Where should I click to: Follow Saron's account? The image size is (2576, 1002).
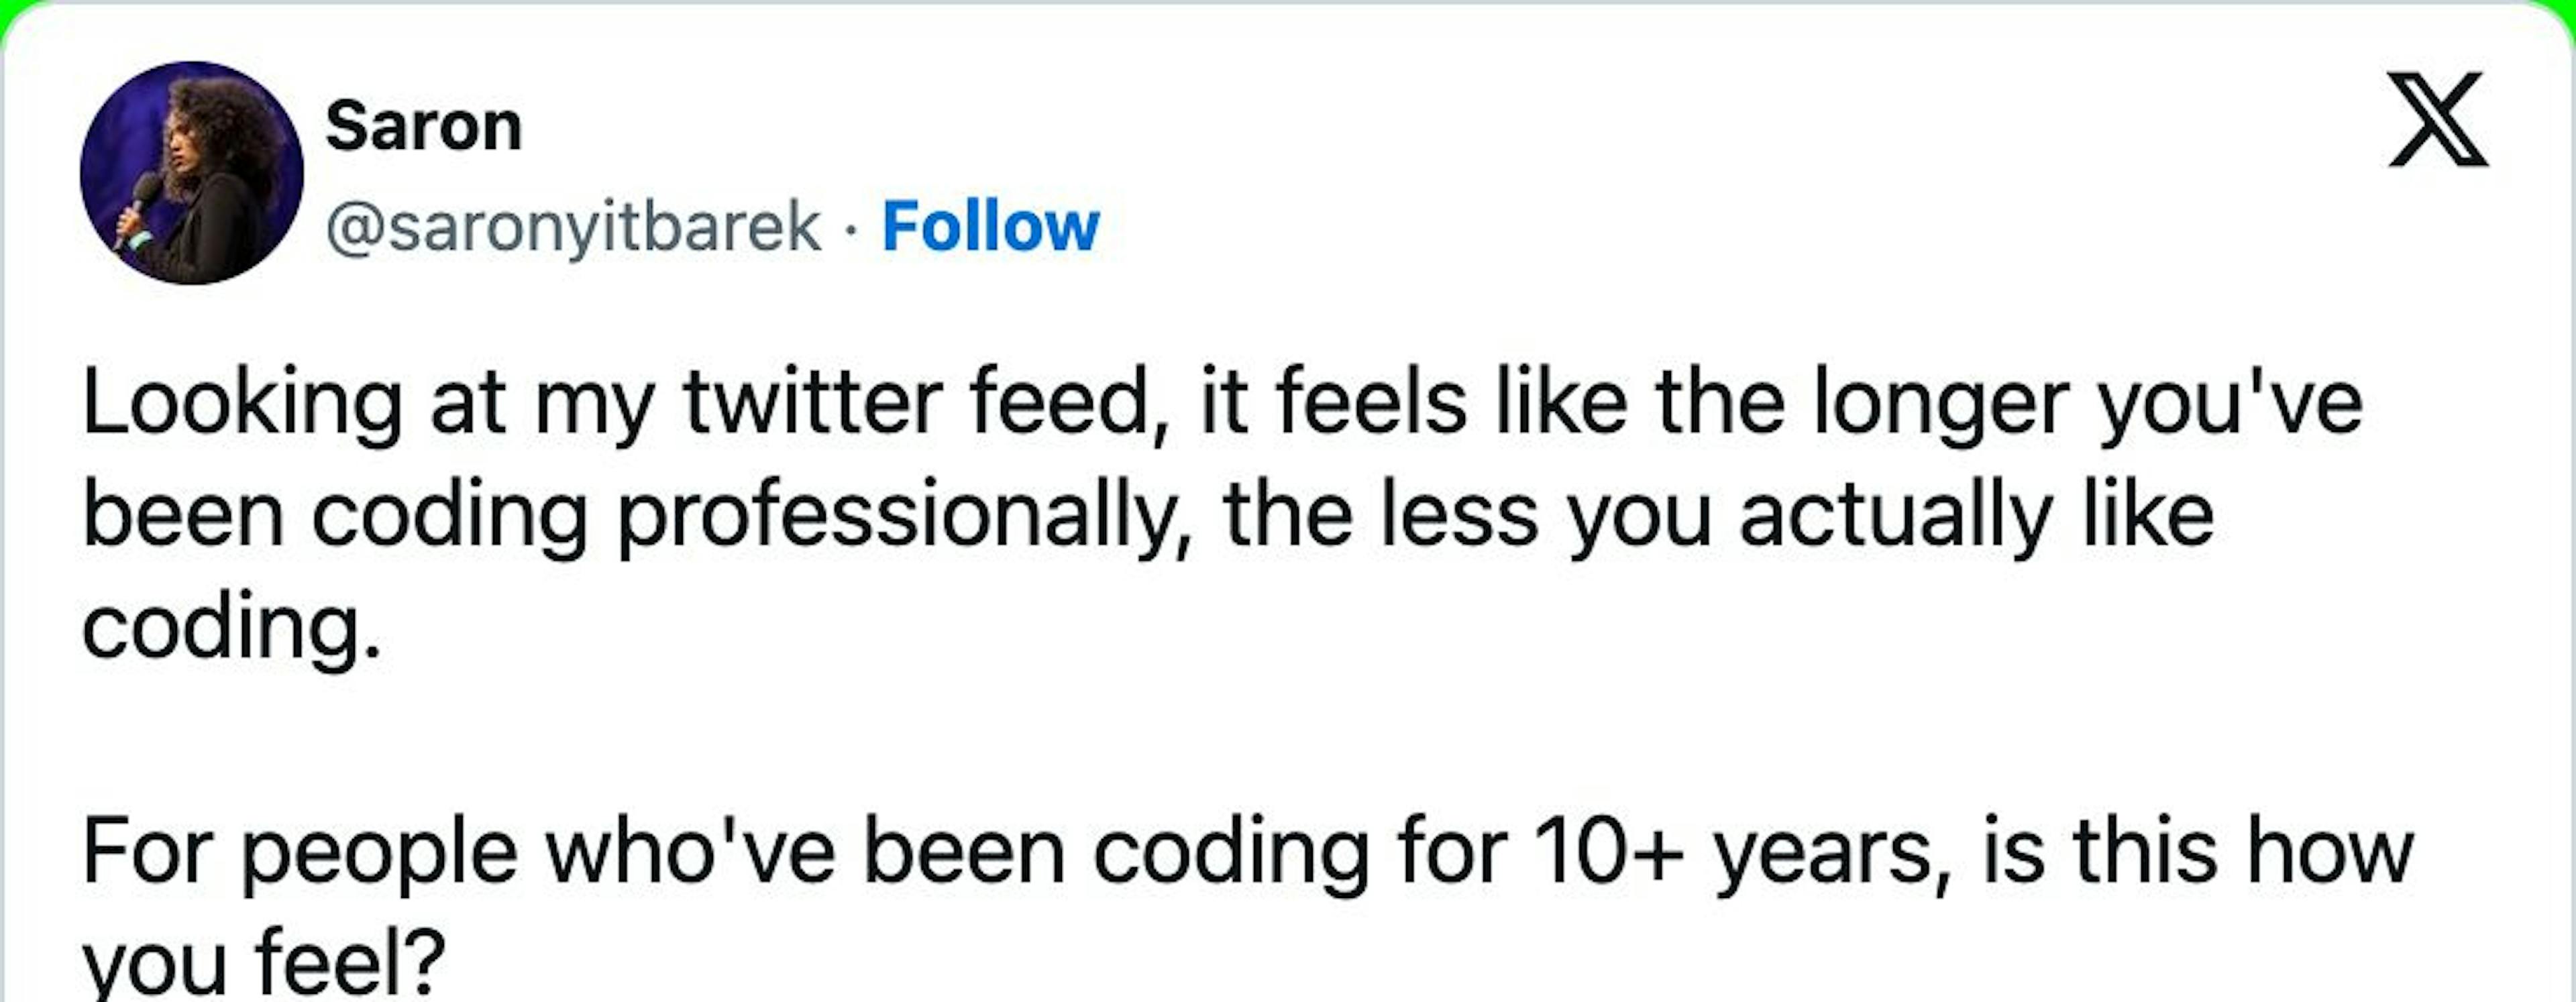coord(990,227)
